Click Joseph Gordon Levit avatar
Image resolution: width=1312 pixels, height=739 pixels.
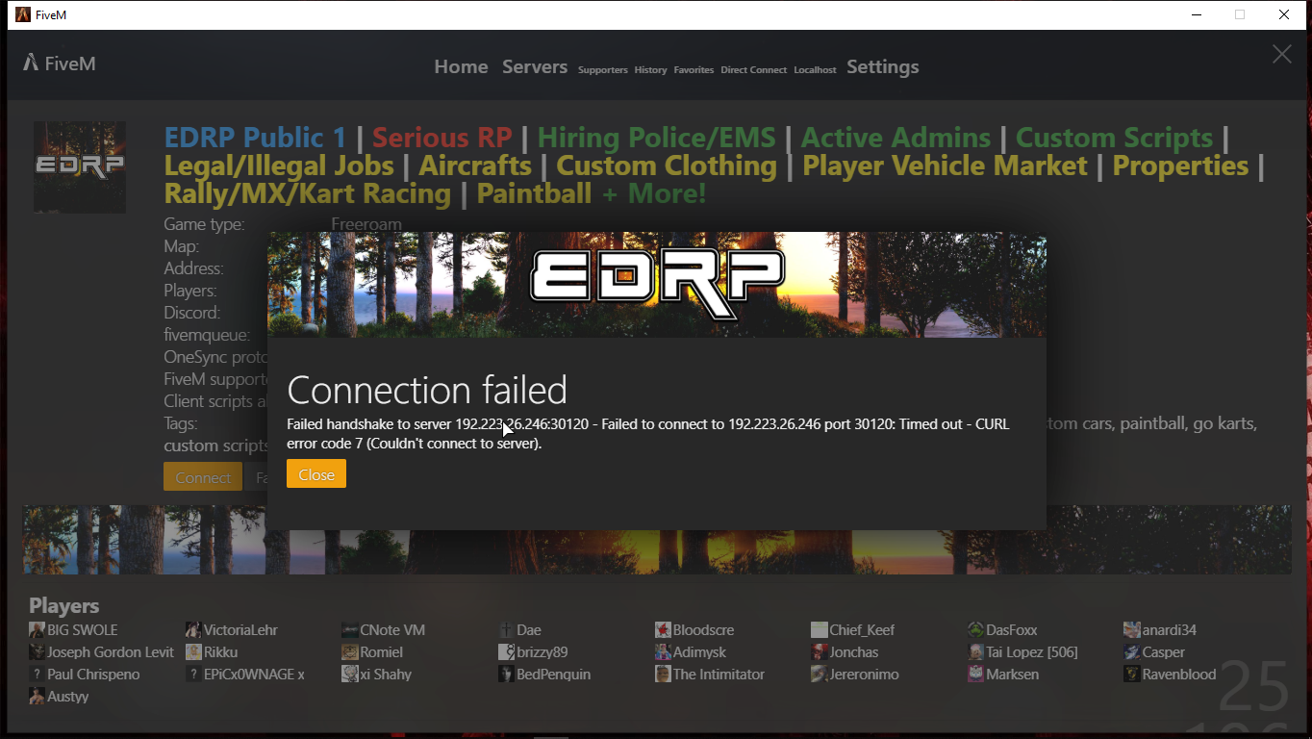[37, 652]
